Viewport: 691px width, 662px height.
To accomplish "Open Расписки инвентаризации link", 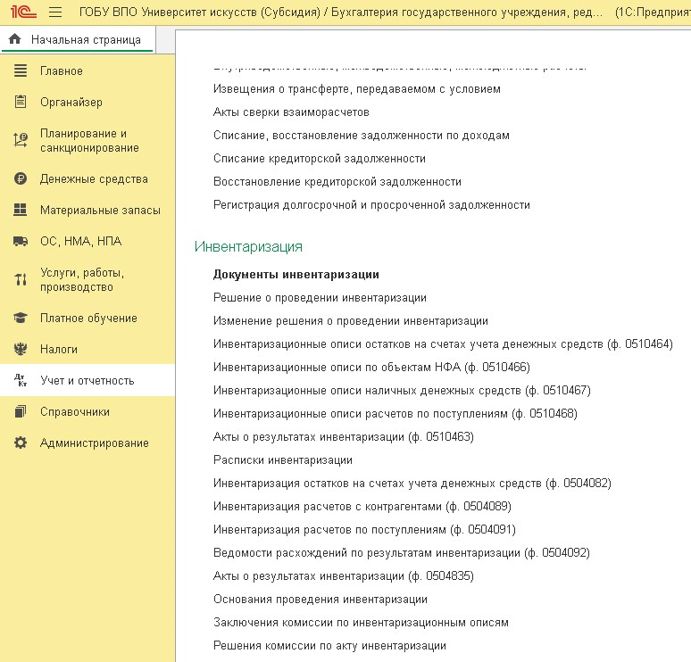I will [x=282, y=460].
